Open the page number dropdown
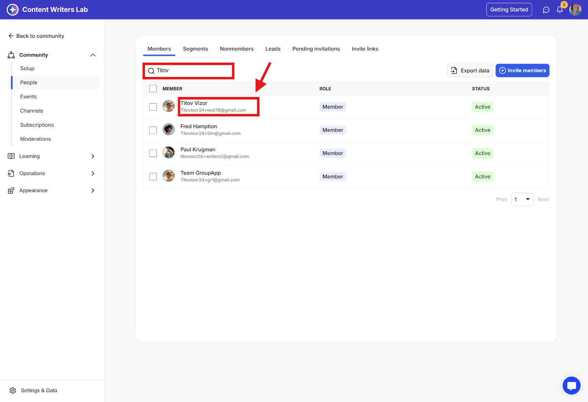Viewport: 588px width, 402px height. pyautogui.click(x=522, y=199)
